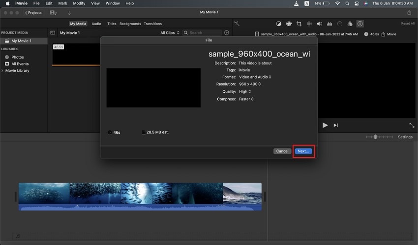Click the Cancel button
418x245 pixels.
pos(282,151)
